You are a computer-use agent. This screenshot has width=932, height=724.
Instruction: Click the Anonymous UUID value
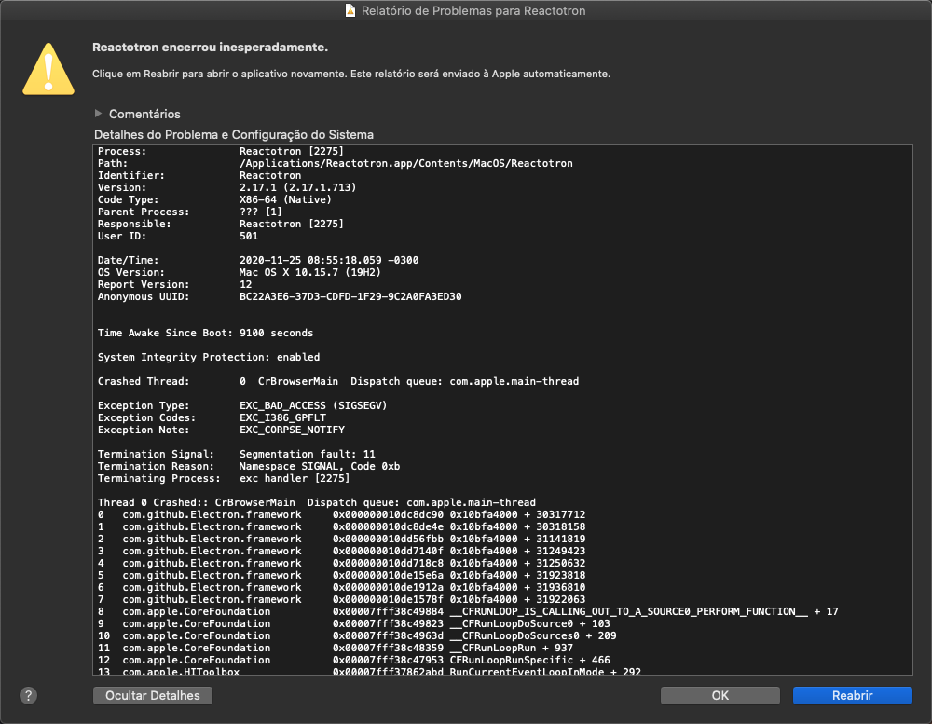pos(350,296)
